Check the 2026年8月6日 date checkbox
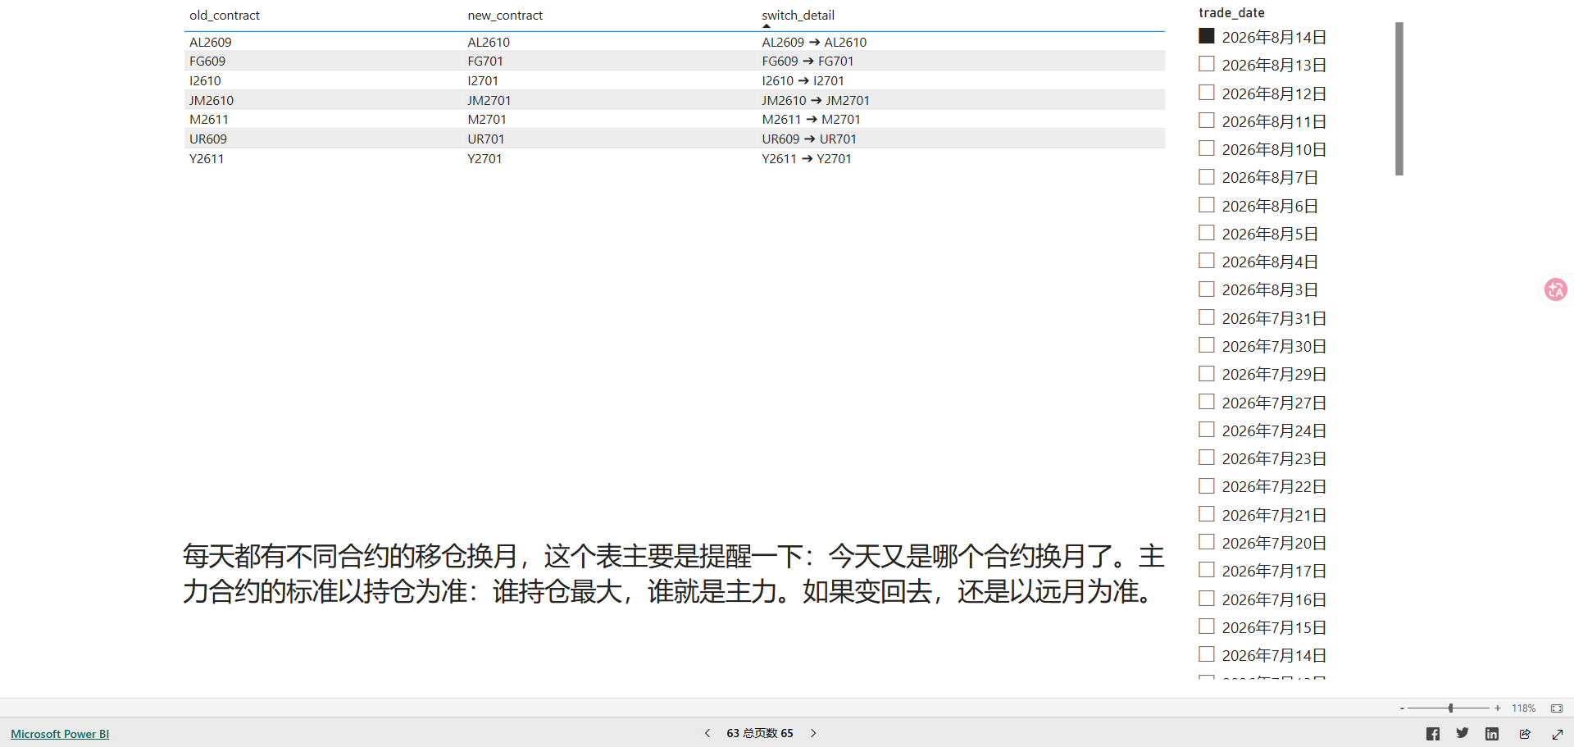Image resolution: width=1574 pixels, height=747 pixels. [1207, 205]
